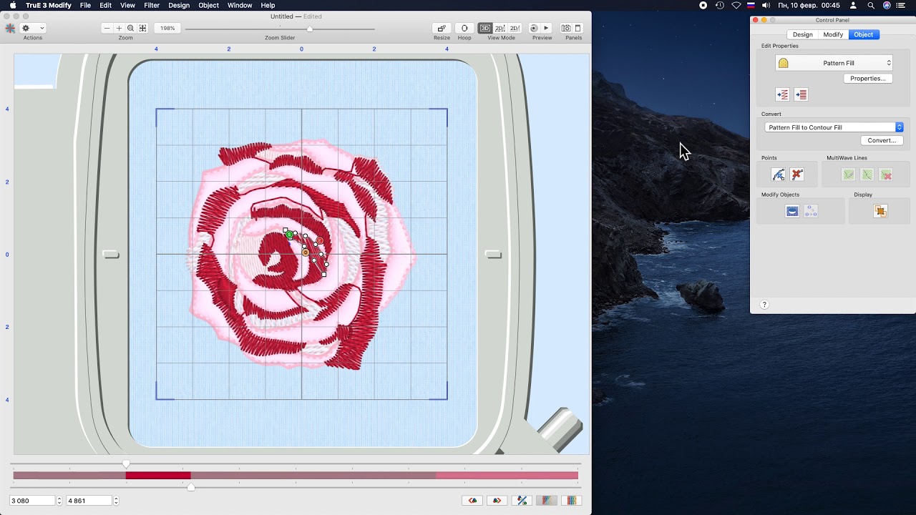Click the upper stitch range slider handle
The width and height of the screenshot is (916, 515).
[x=126, y=464]
